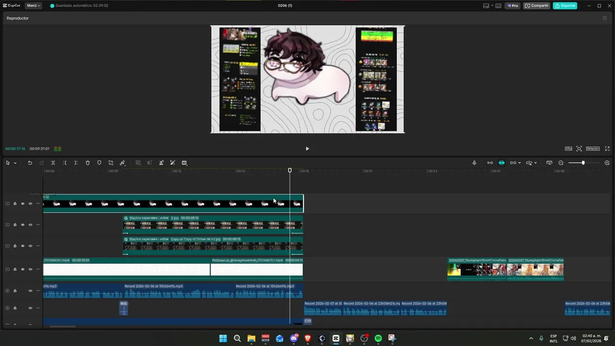The width and height of the screenshot is (615, 346).
Task: Open the Relación aspect ratio selector
Action: point(592,148)
